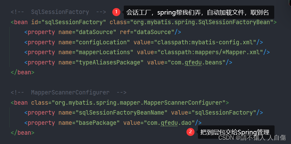Click the red number 2 annotation badge
This screenshot has width=291, height=144.
tap(190, 132)
